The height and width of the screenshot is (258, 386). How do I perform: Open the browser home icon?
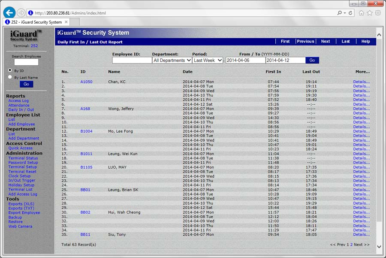(x=361, y=13)
